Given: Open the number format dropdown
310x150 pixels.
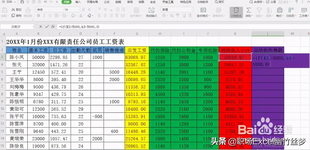Looking at the screenshot, I should coord(192,10).
